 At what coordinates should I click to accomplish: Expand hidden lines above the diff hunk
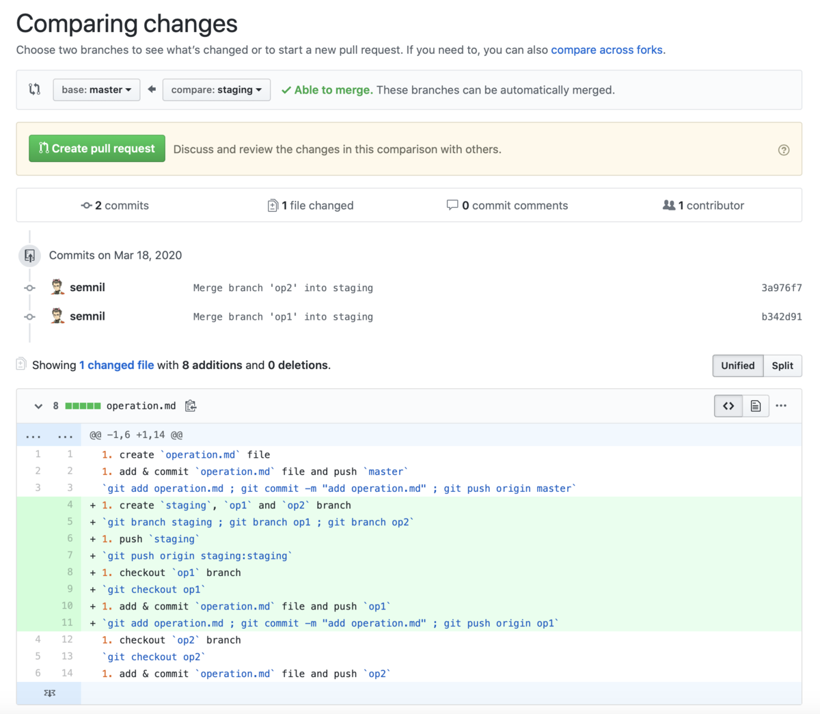tap(49, 435)
